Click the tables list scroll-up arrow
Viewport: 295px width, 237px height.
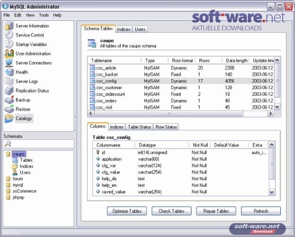(x=277, y=60)
